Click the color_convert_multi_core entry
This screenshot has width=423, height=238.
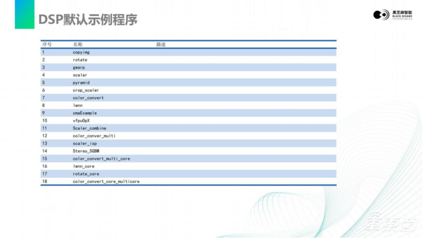101,159
